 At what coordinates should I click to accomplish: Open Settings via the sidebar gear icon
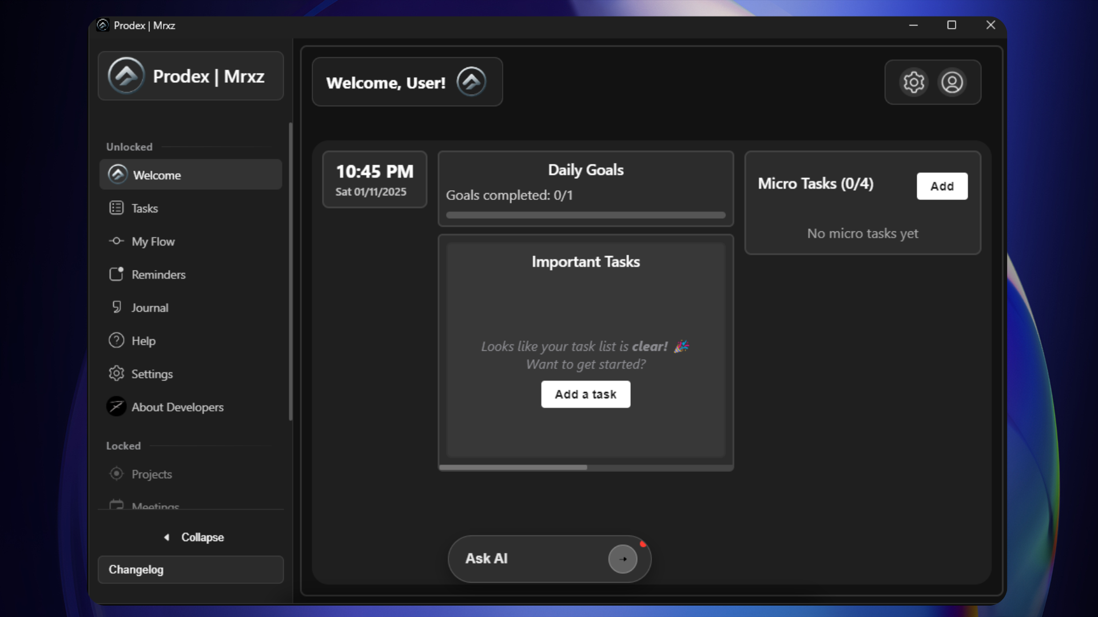117,374
